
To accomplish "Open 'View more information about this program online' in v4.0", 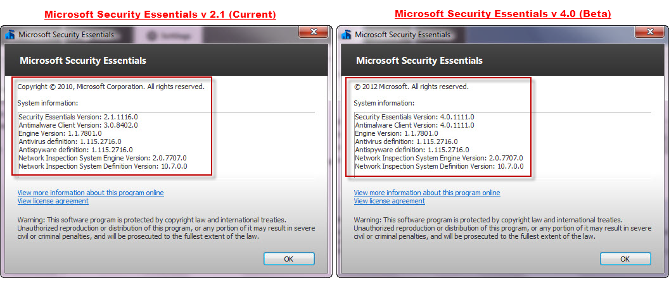I will click(427, 193).
